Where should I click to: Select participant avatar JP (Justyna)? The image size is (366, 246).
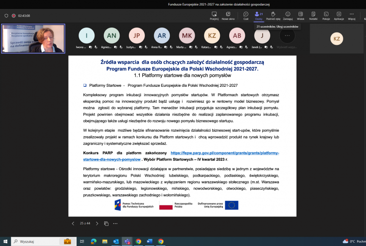137,36
